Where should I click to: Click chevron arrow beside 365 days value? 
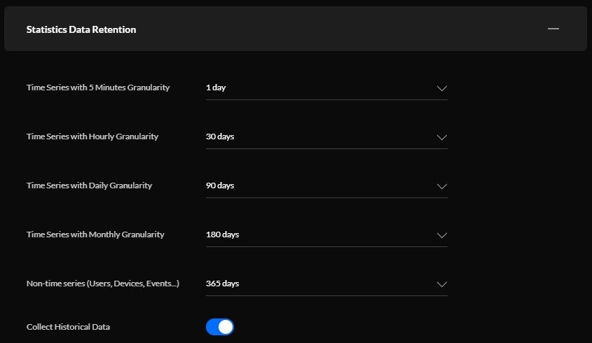click(441, 284)
